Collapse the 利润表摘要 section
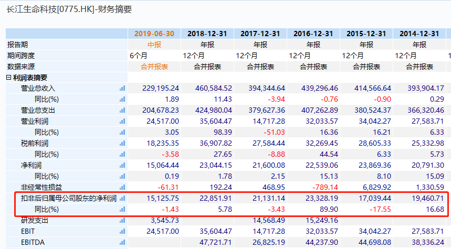This screenshot has width=451, height=249. (x=8, y=78)
